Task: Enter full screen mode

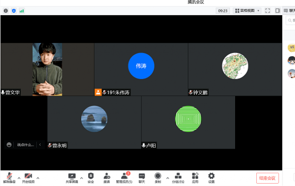Action: click(267, 10)
